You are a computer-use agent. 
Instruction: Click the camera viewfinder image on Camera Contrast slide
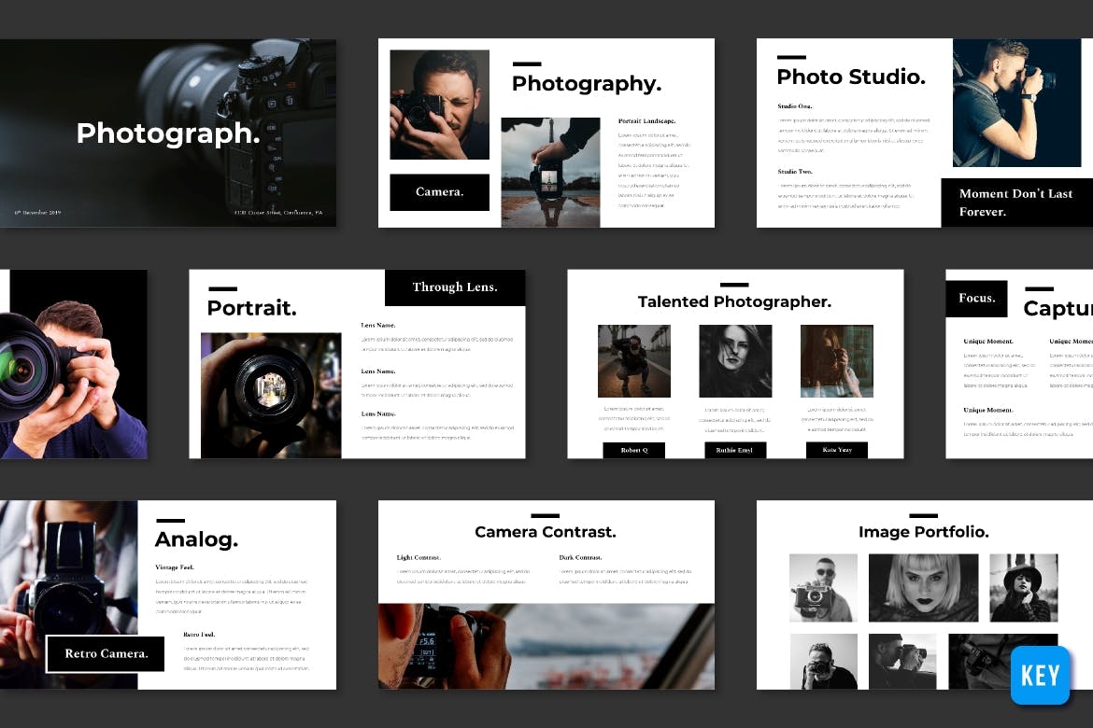point(546,646)
